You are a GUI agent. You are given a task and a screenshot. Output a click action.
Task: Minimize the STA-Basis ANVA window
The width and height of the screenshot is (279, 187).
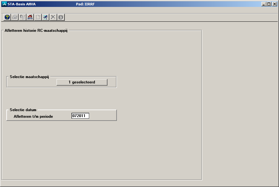[264, 4]
